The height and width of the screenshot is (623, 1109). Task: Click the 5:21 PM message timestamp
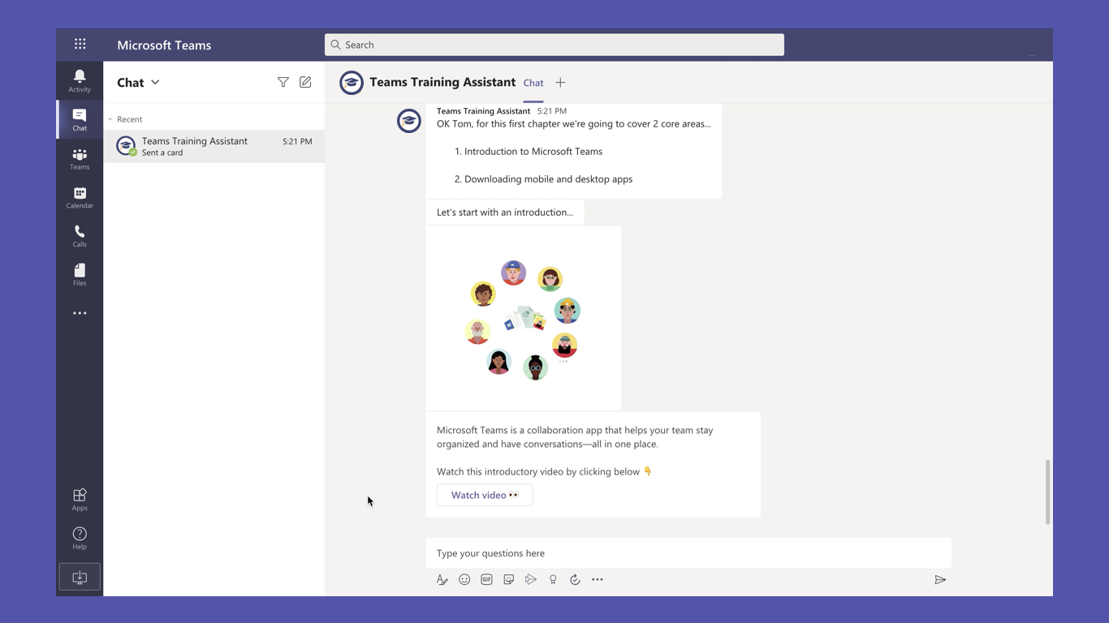(x=552, y=111)
